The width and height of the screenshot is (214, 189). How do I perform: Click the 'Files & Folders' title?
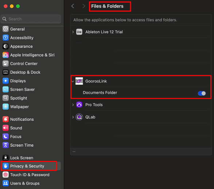click(x=107, y=6)
